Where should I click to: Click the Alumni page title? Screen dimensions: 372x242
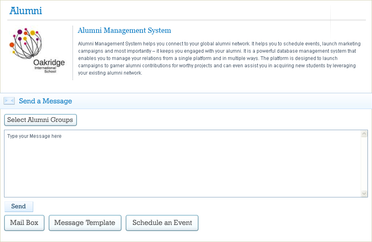pyautogui.click(x=26, y=11)
